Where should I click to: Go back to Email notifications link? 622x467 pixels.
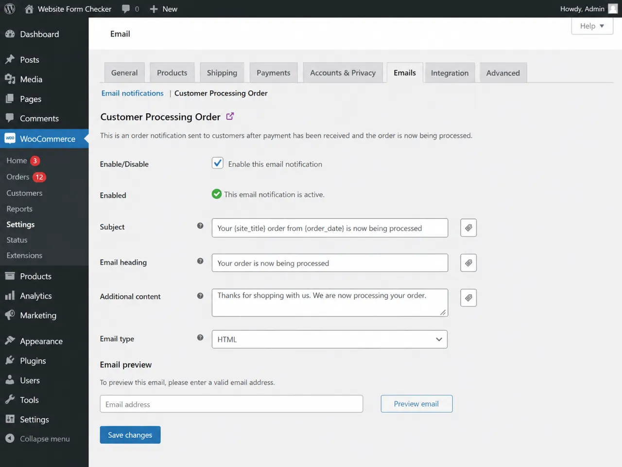click(x=133, y=93)
